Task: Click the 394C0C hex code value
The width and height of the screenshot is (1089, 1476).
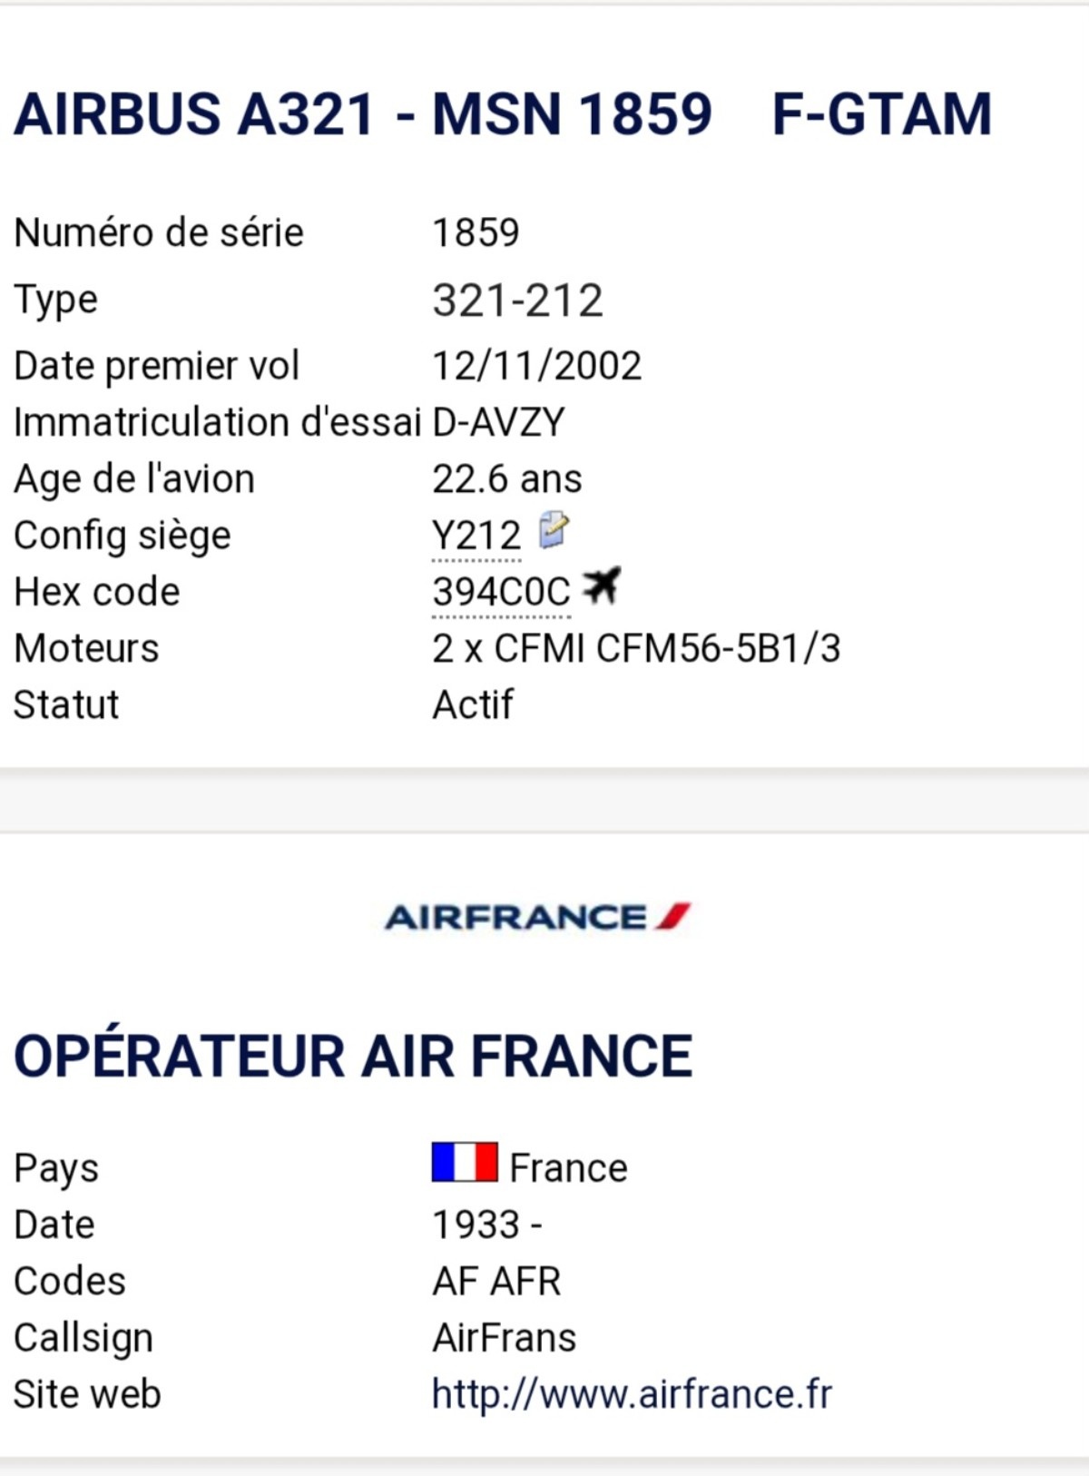Action: pos(501,592)
